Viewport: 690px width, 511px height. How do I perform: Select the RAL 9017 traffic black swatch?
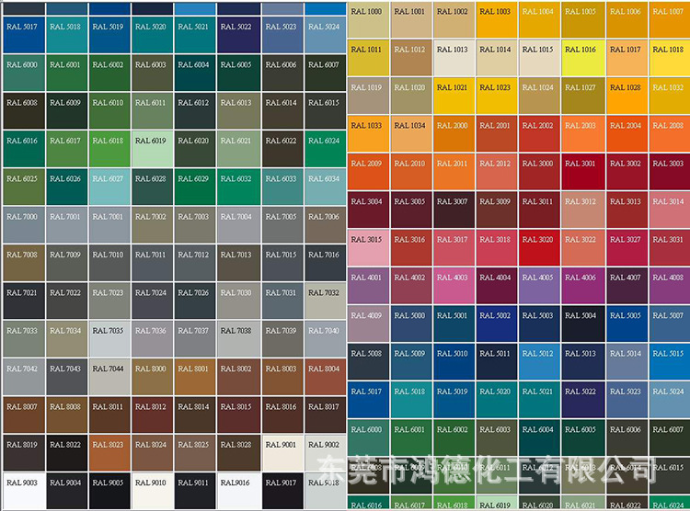pyautogui.click(x=282, y=491)
